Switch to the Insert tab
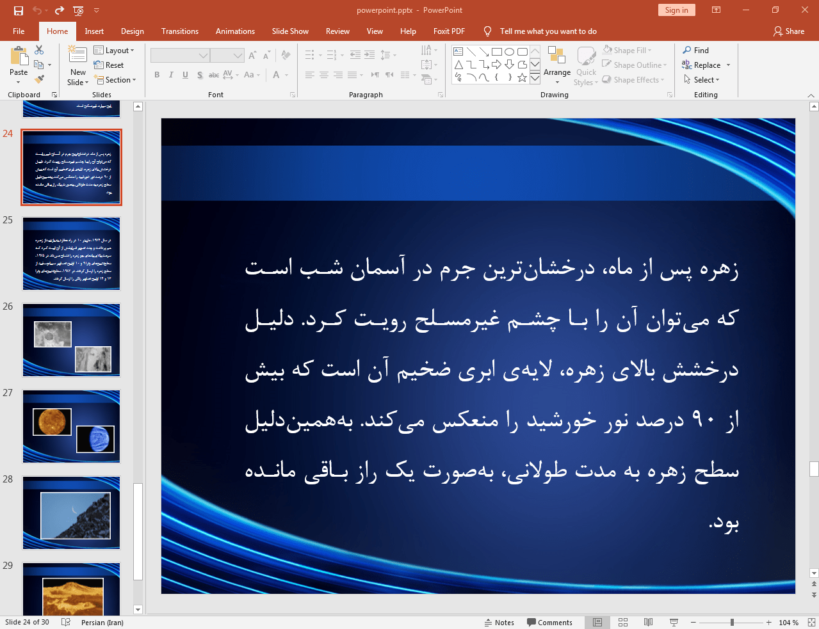 pyautogui.click(x=94, y=31)
